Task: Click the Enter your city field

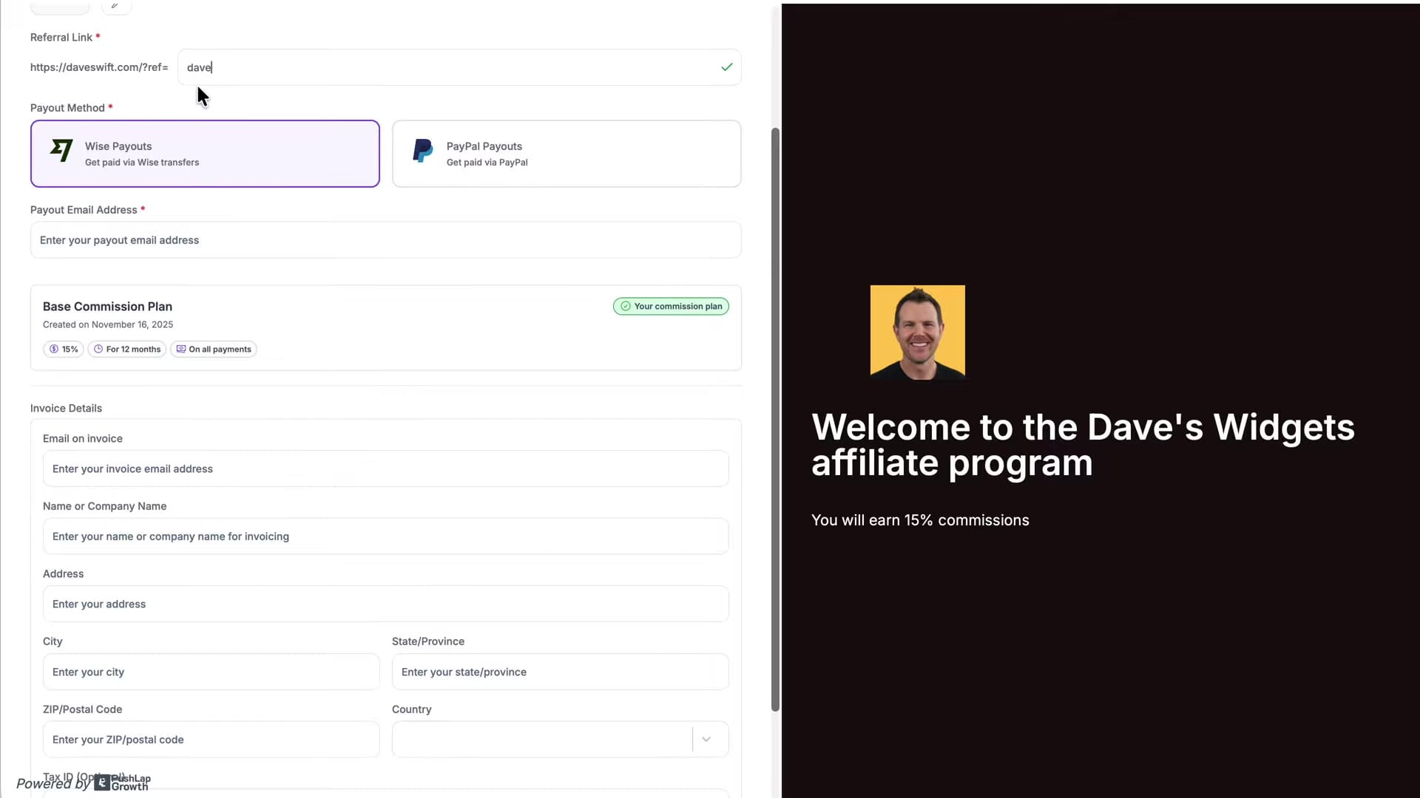Action: tap(211, 672)
